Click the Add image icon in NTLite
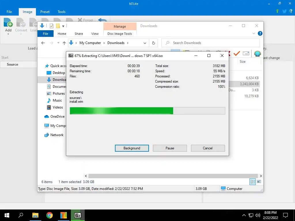The width and height of the screenshot is (295, 221). point(8,22)
